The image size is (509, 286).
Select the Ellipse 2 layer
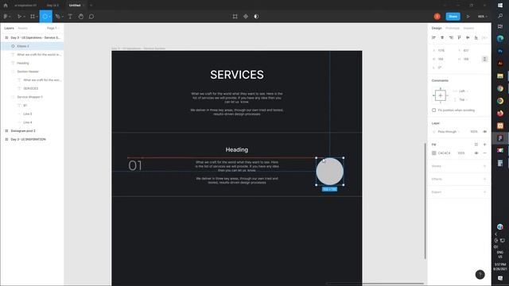[x=33, y=46]
